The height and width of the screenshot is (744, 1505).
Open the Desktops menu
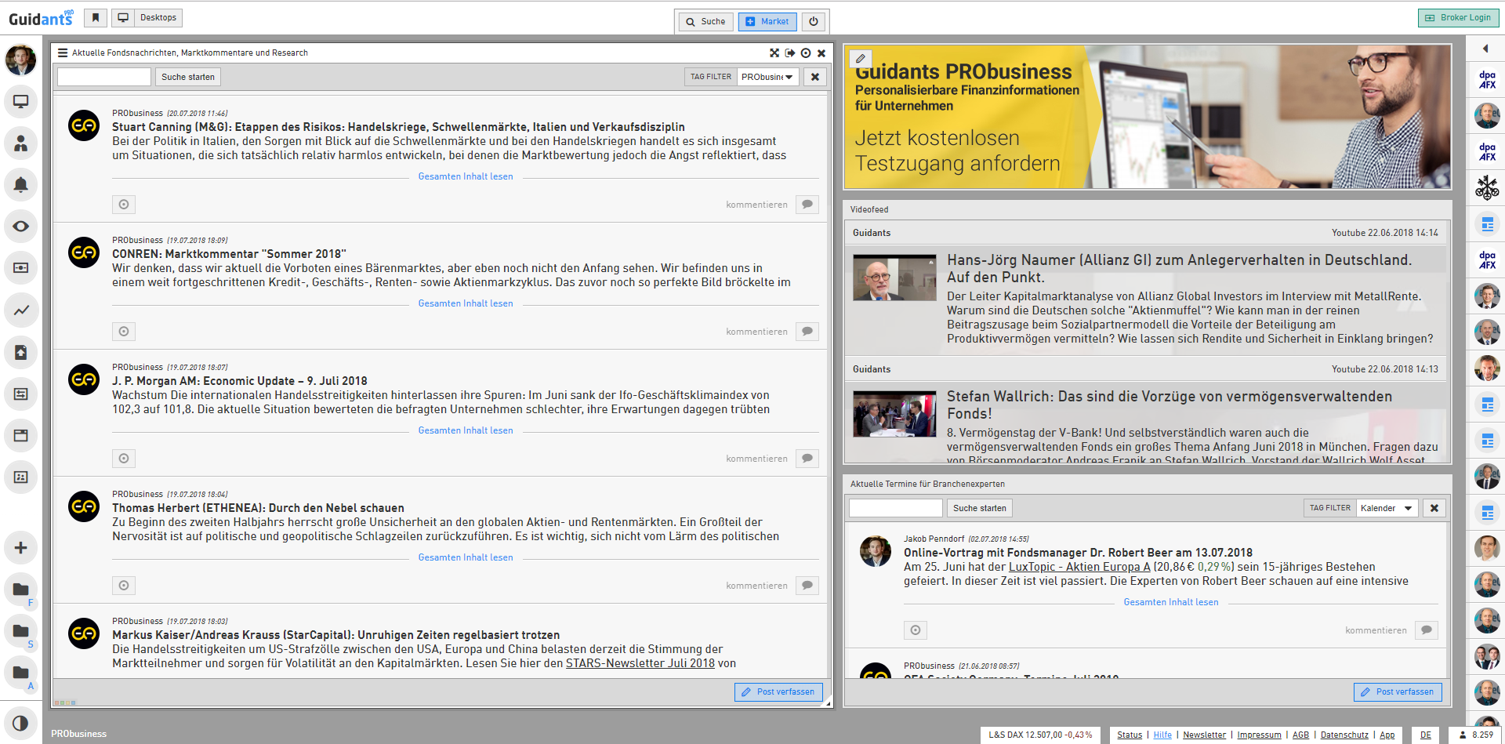[147, 17]
